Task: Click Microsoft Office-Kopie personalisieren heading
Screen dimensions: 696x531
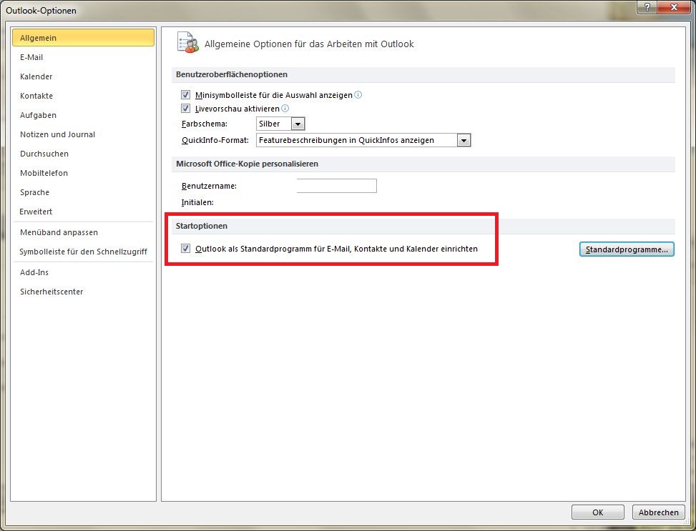Action: tap(247, 164)
